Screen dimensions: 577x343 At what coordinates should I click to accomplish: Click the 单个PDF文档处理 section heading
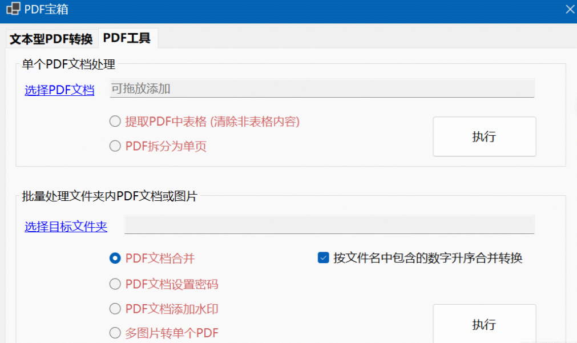(x=68, y=64)
